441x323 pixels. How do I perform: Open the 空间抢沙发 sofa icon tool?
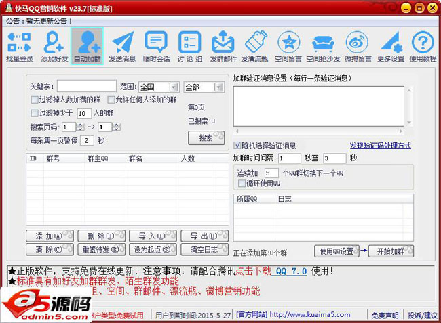click(323, 47)
